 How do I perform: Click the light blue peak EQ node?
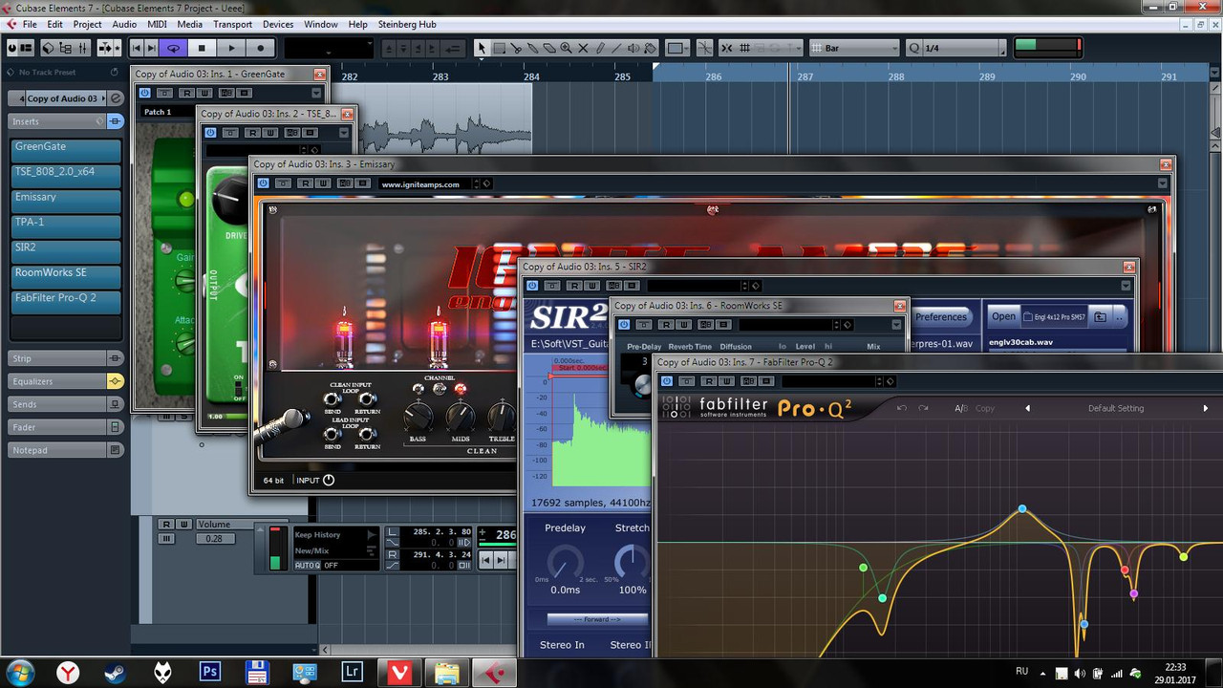[1022, 509]
